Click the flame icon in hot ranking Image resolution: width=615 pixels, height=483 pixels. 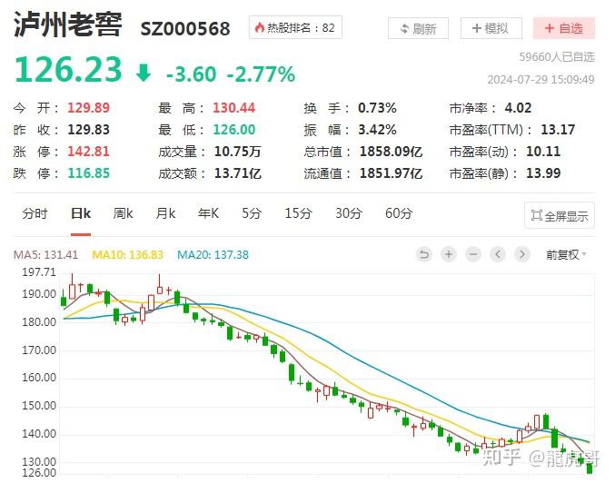(x=259, y=27)
